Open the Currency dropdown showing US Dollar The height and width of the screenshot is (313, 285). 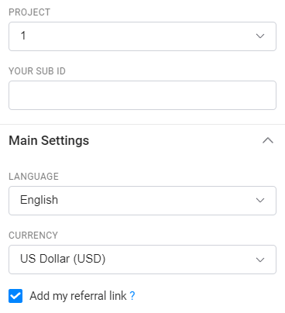tap(142, 260)
